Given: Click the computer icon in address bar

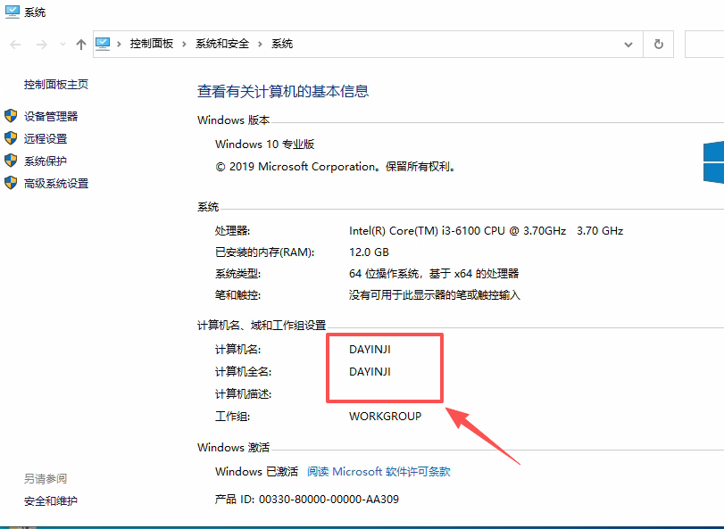Looking at the screenshot, I should point(104,44).
